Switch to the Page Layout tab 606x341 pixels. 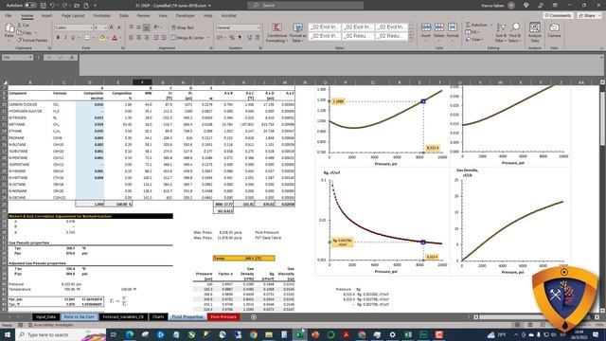[x=73, y=15]
